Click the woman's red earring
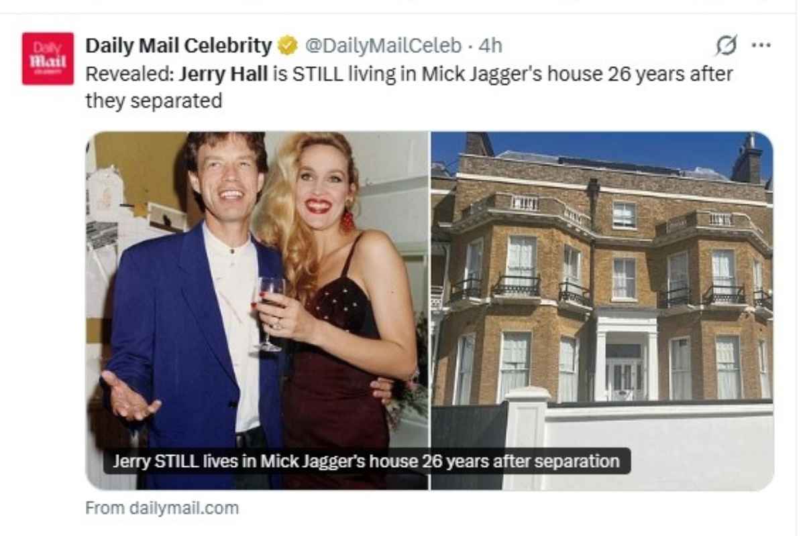805x536 pixels. (347, 220)
